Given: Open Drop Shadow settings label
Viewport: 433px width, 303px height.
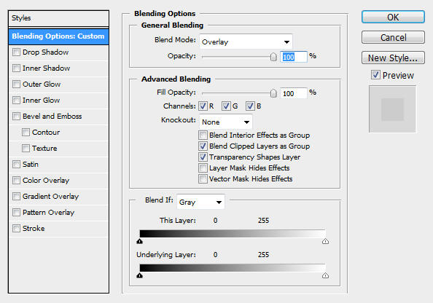Looking at the screenshot, I should click(46, 52).
